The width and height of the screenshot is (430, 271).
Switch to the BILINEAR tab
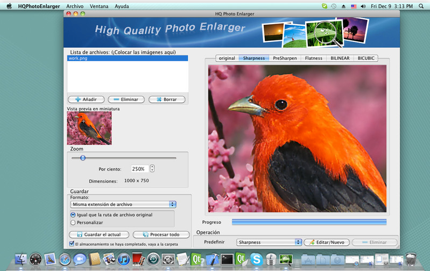(340, 58)
